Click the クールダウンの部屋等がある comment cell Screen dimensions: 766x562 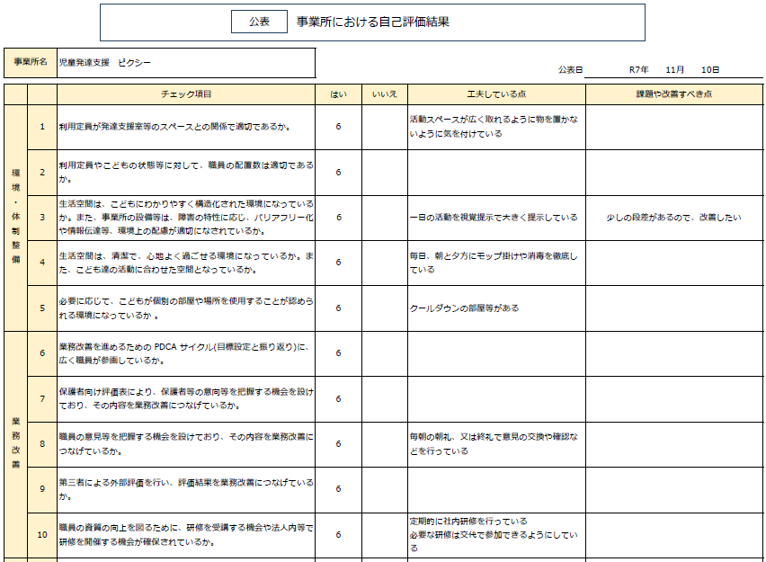pyautogui.click(x=496, y=308)
